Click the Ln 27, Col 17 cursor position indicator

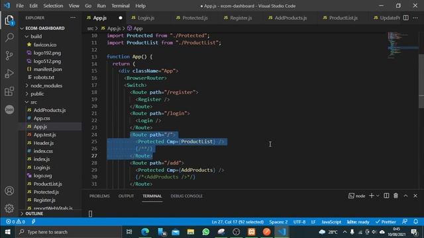click(237, 222)
